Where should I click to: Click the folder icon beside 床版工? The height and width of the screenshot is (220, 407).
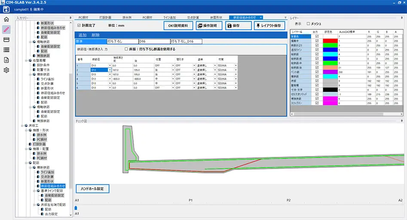click(26, 125)
